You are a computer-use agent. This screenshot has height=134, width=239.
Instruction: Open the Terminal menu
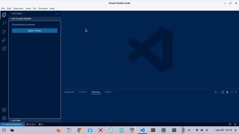tap(43, 9)
